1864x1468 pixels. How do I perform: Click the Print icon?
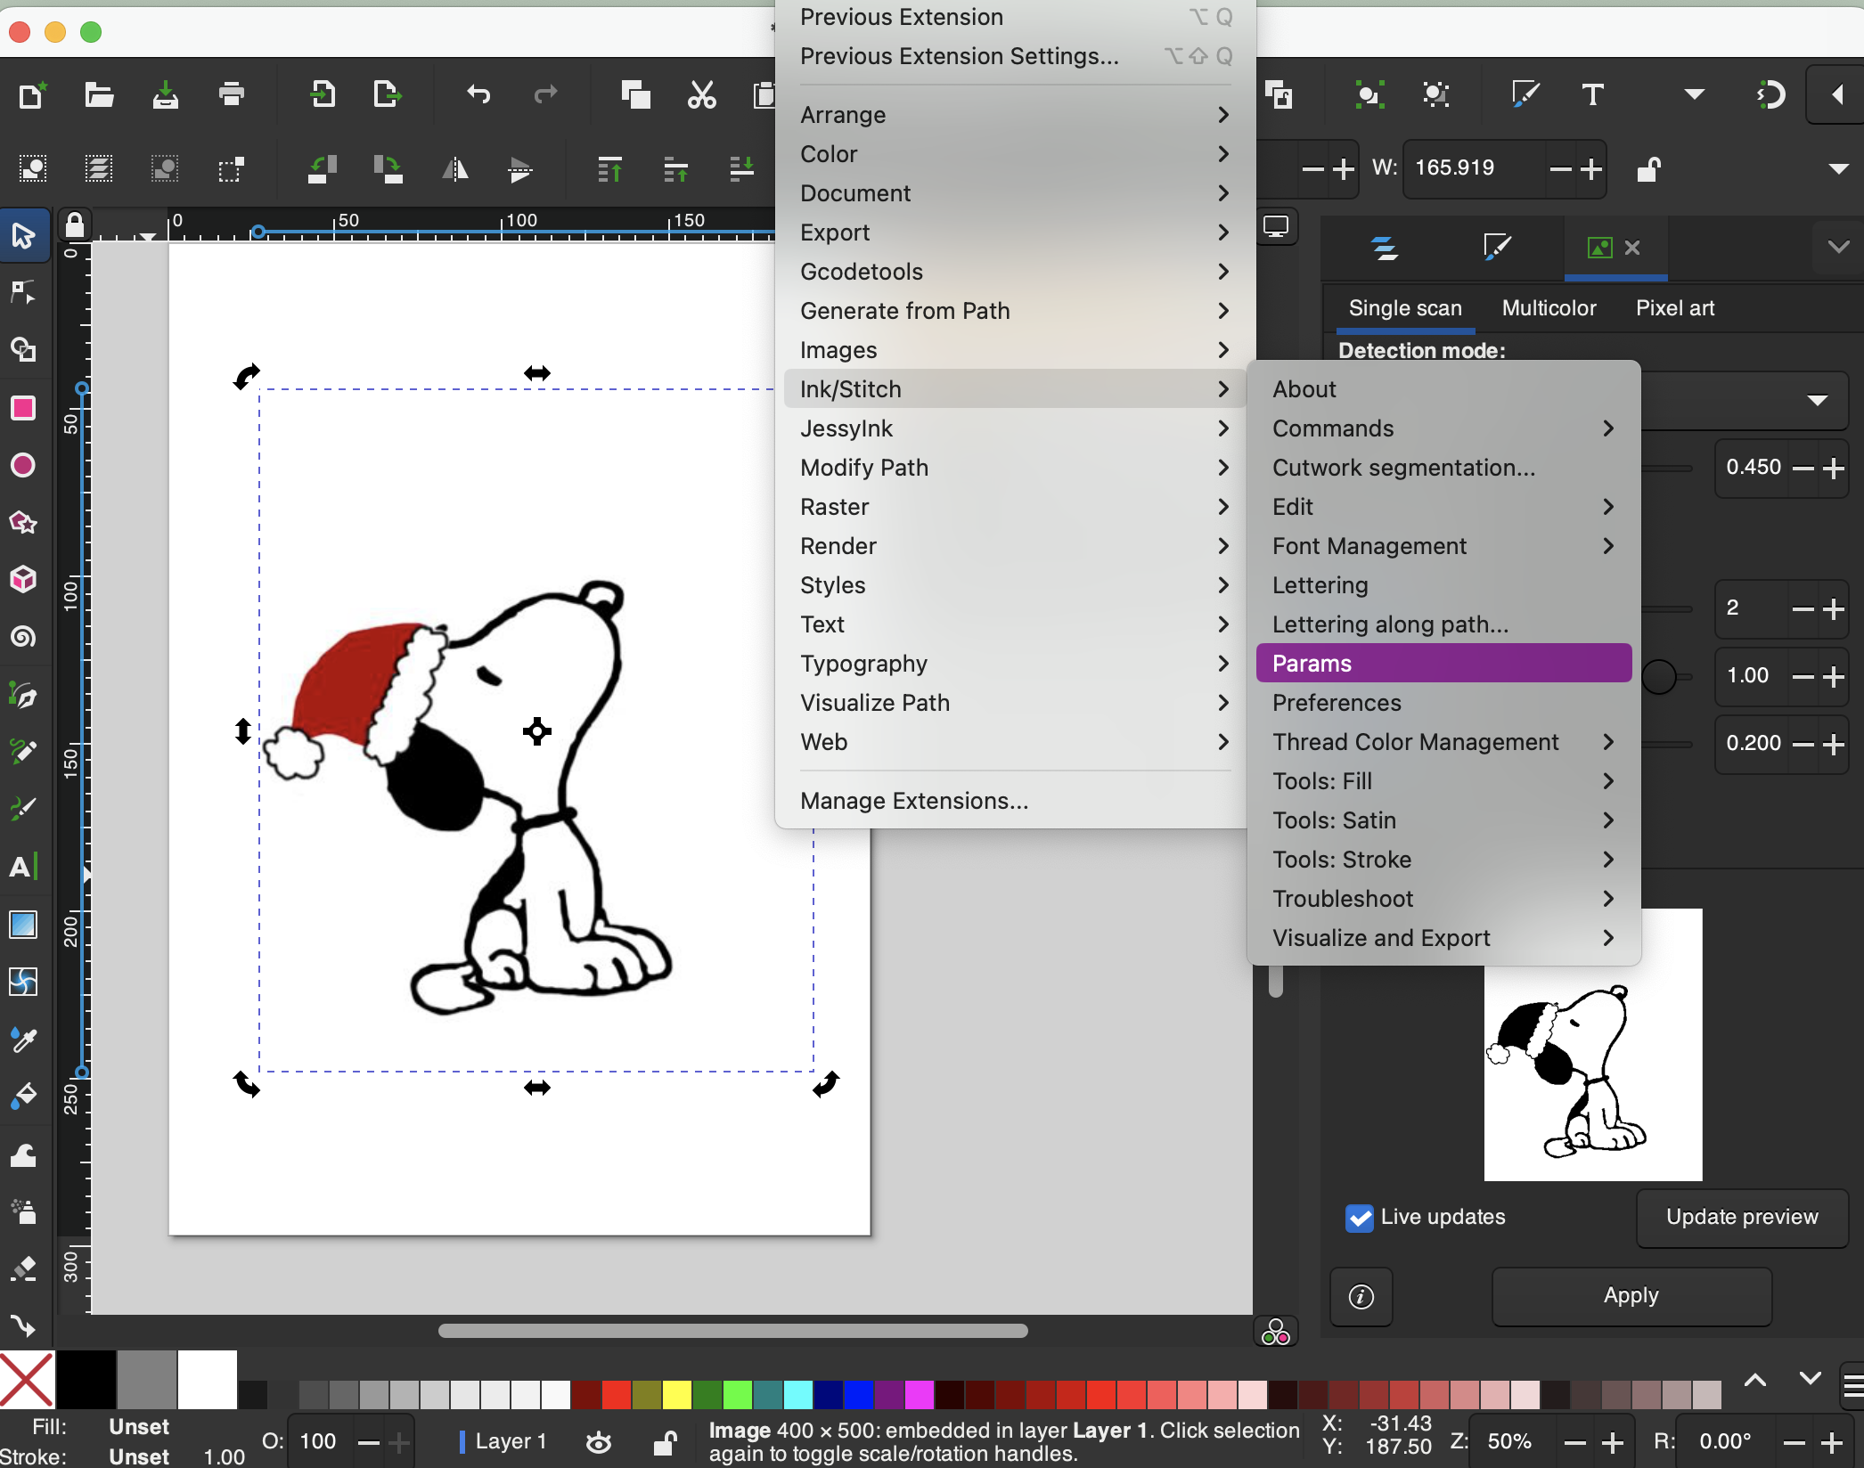232,94
